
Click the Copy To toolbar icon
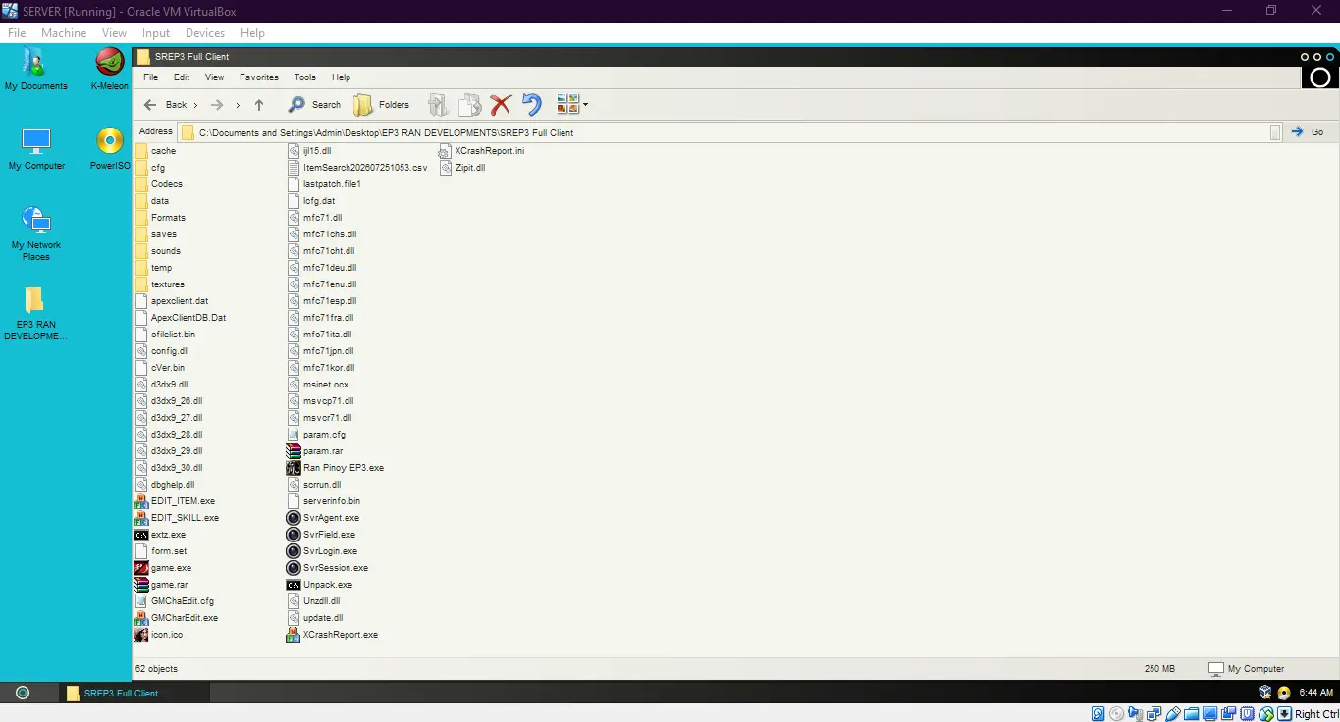click(x=470, y=105)
